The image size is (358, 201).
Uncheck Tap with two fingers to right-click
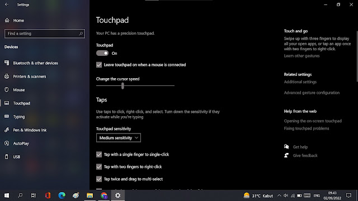click(x=99, y=167)
